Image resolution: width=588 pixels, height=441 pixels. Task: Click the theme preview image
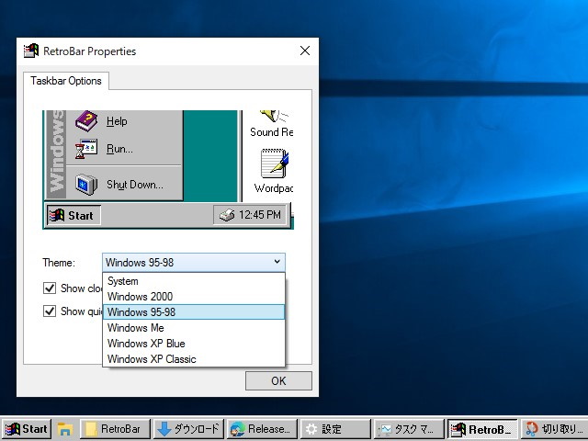(168, 169)
